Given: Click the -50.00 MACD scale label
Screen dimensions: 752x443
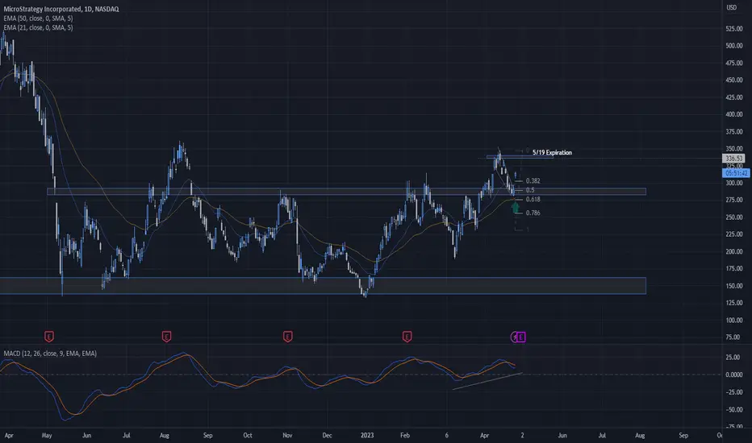Looking at the screenshot, I should point(734,409).
